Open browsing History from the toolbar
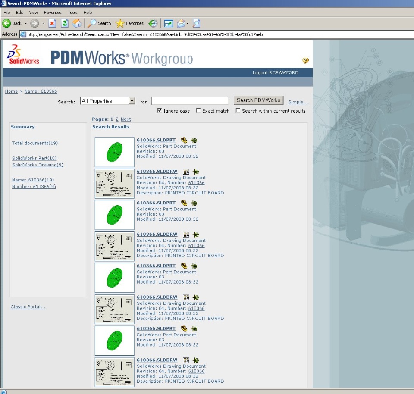 pos(153,23)
